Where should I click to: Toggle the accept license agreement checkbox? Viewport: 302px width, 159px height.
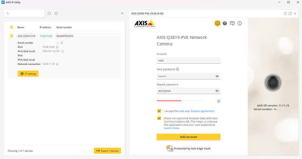[159, 111]
